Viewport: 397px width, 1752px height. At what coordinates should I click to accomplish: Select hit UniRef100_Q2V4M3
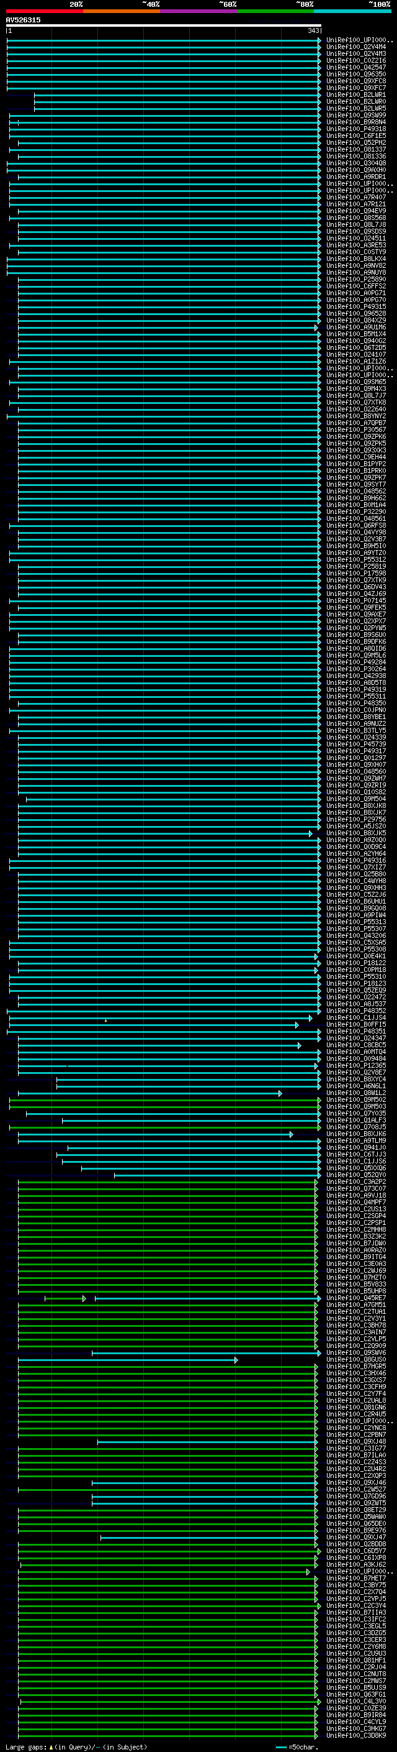click(356, 53)
